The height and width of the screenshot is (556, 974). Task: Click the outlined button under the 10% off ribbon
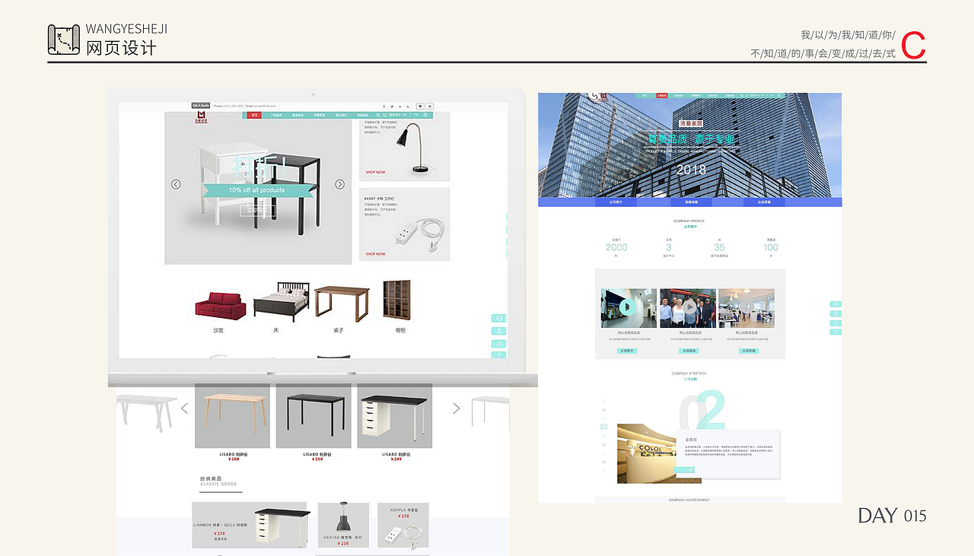[x=256, y=210]
